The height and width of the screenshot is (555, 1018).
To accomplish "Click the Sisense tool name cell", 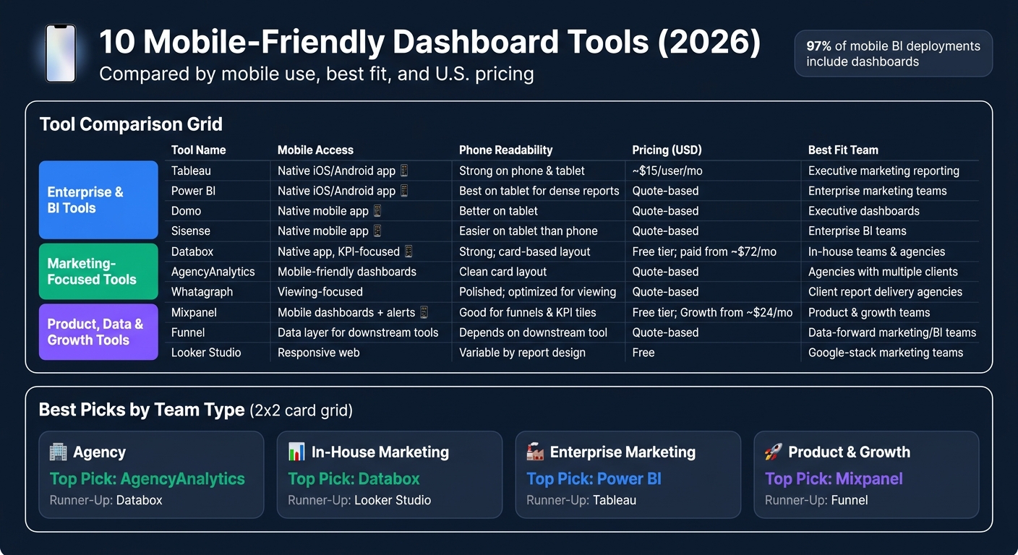I will 191,232.
